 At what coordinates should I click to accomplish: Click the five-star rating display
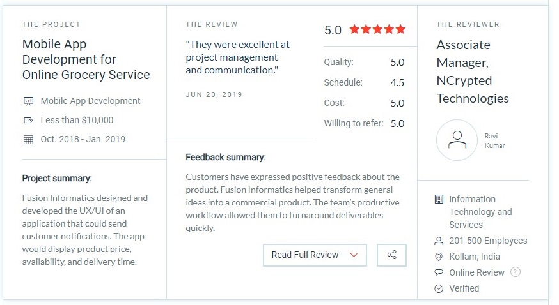[x=377, y=29]
